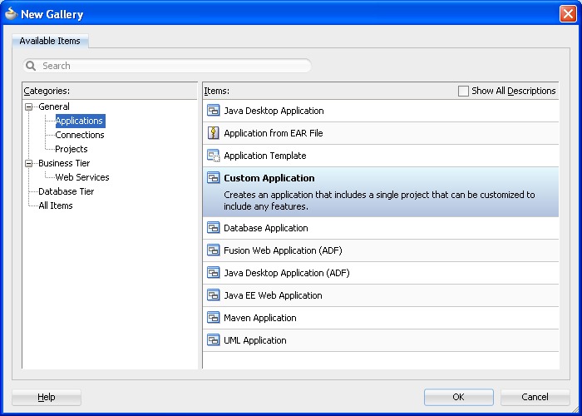Click the Maven Application icon

click(213, 318)
